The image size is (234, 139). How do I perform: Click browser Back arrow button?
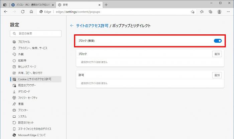click(x=6, y=12)
